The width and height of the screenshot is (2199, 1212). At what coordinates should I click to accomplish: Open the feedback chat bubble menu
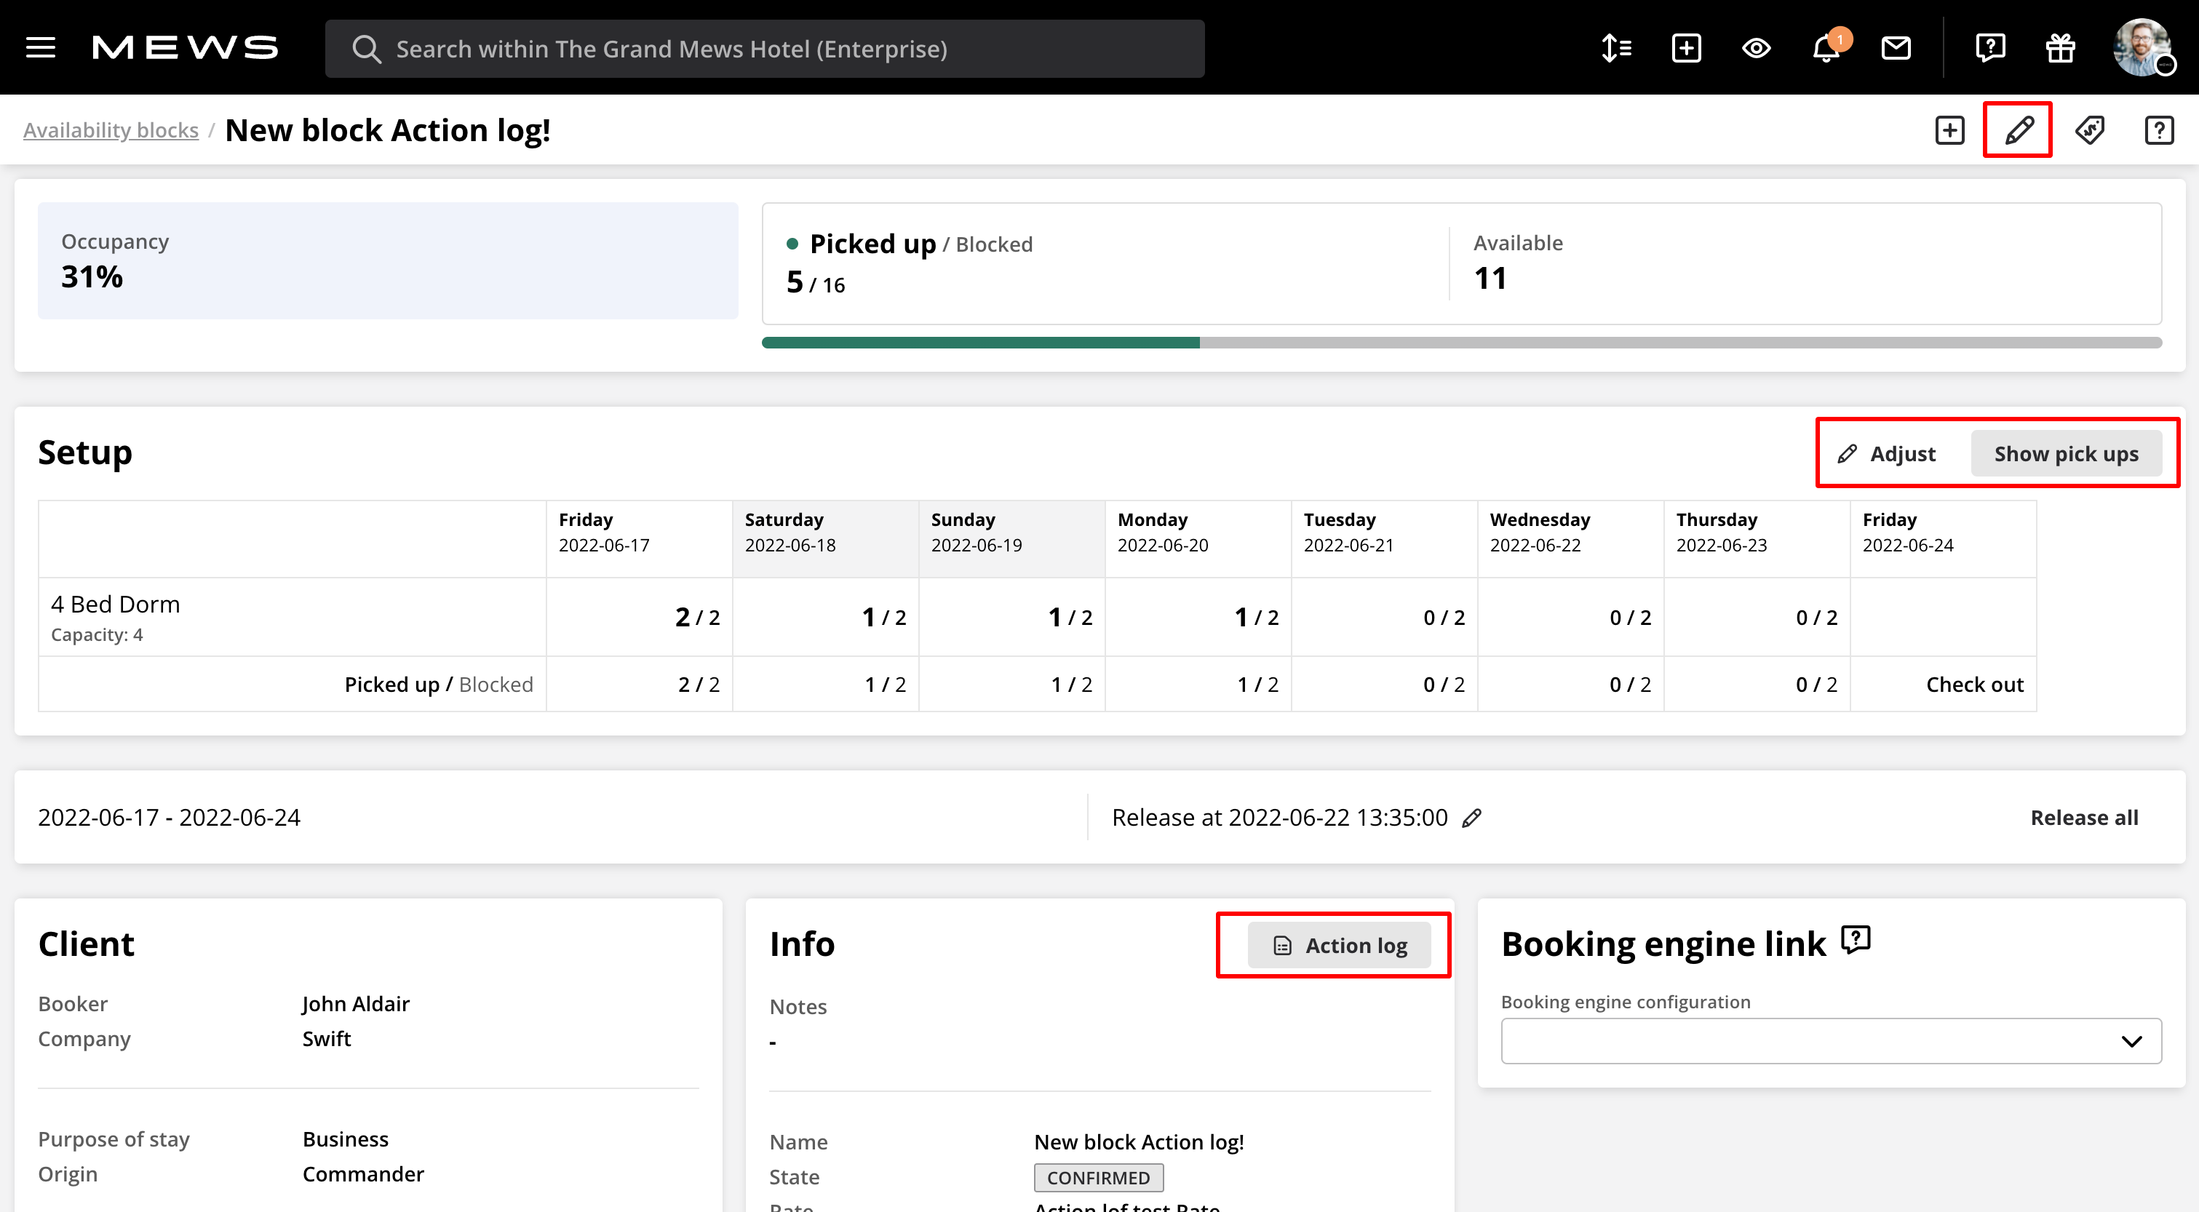click(1992, 49)
